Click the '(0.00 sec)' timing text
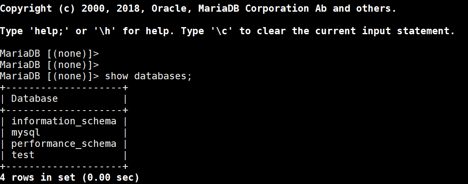468x184 pixels. pos(111,177)
